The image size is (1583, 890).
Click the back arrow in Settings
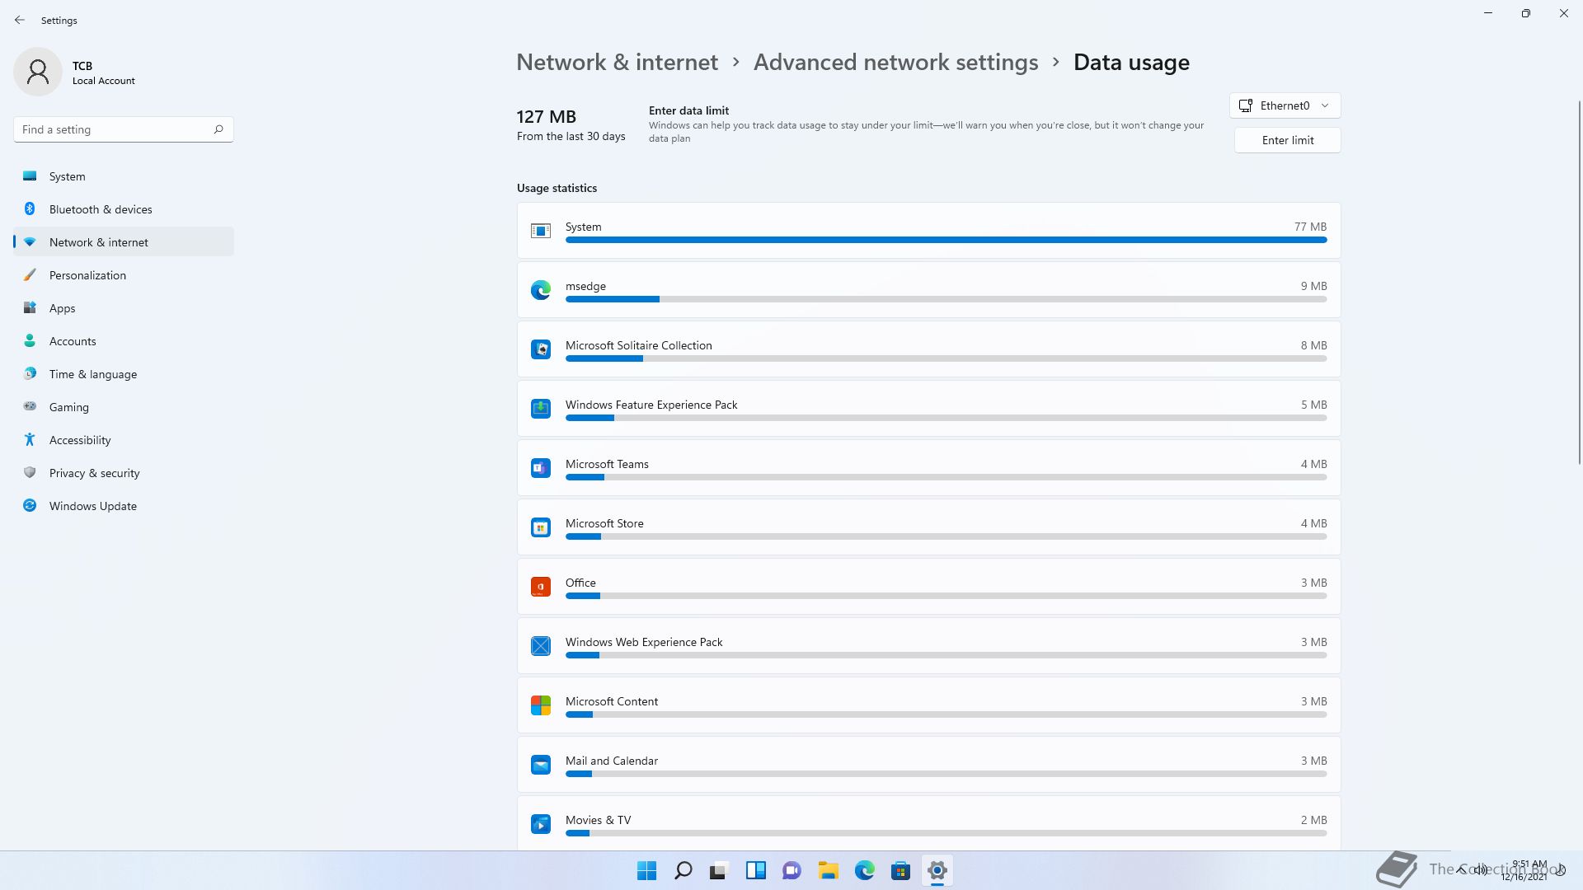pos(20,20)
